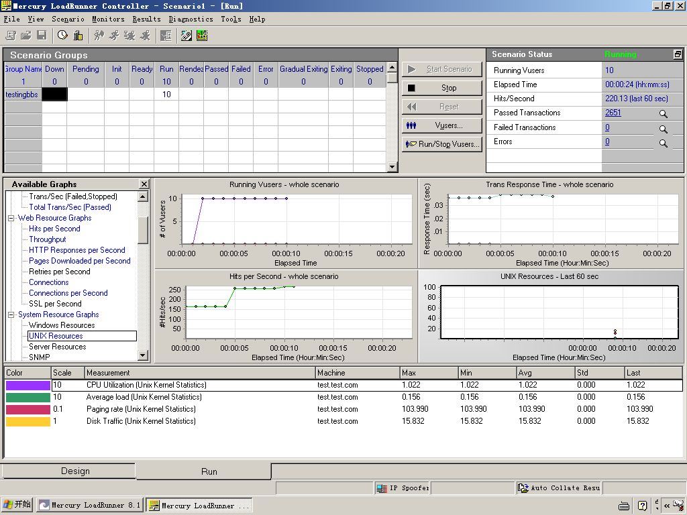This screenshot has height=515, width=687.
Task: Select Throughput in Available Graphs tree
Action: click(47, 239)
